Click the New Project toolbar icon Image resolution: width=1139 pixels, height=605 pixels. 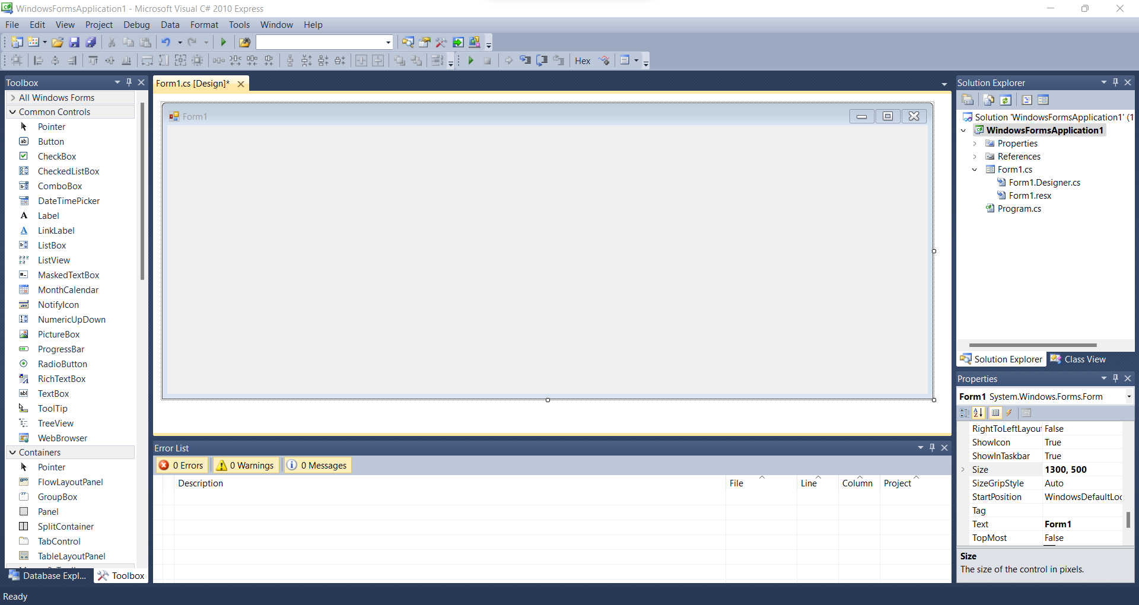point(17,42)
